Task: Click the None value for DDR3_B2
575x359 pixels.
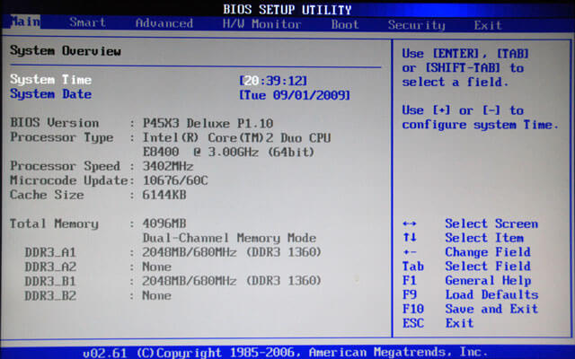Action: 156,295
